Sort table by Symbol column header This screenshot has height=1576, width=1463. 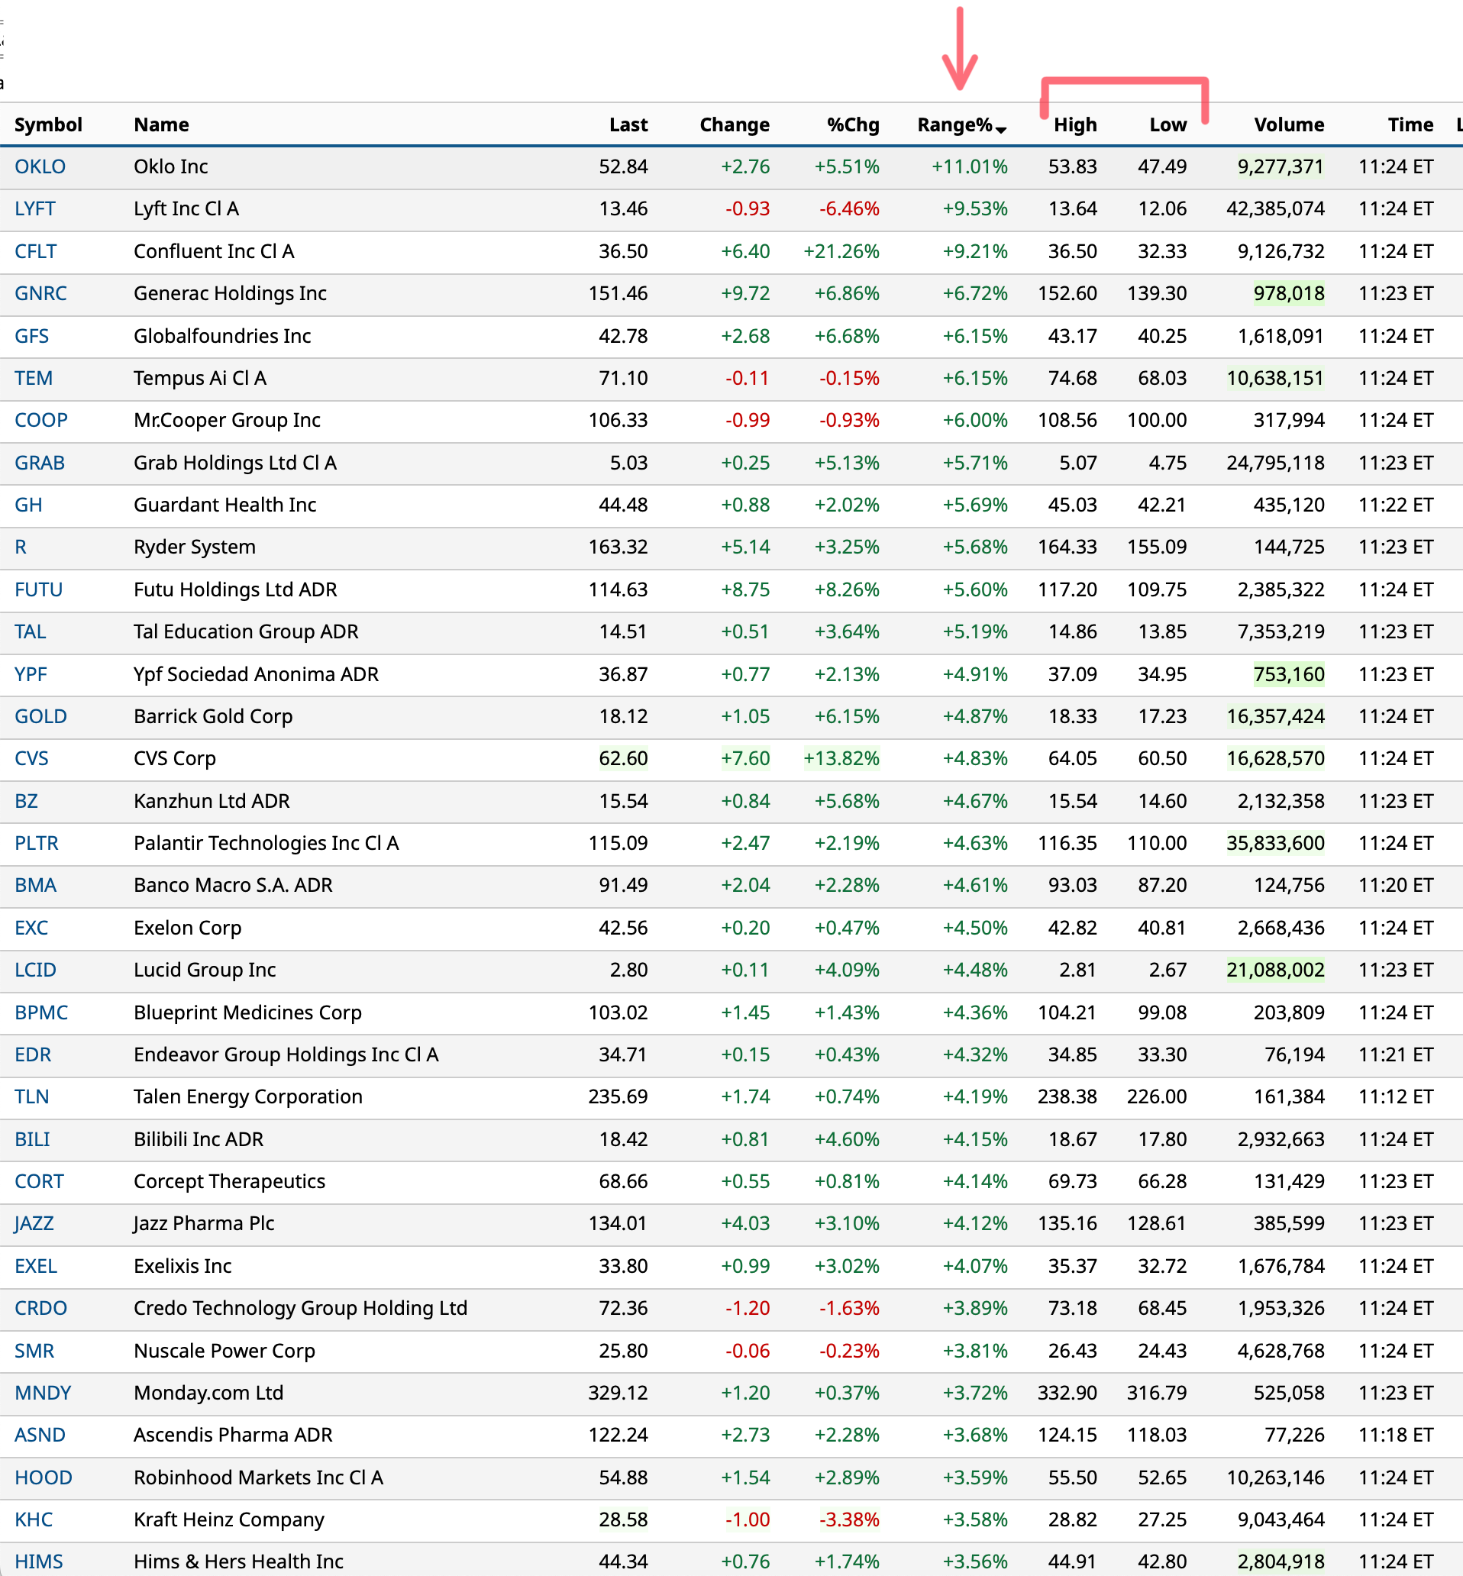coord(48,125)
